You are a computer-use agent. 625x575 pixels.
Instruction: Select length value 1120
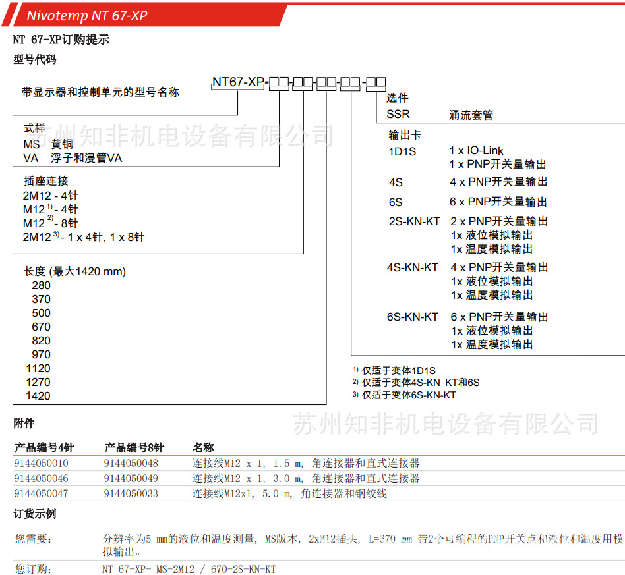point(38,368)
